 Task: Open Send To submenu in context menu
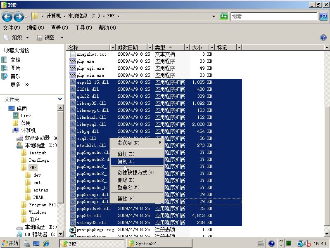click(x=137, y=143)
